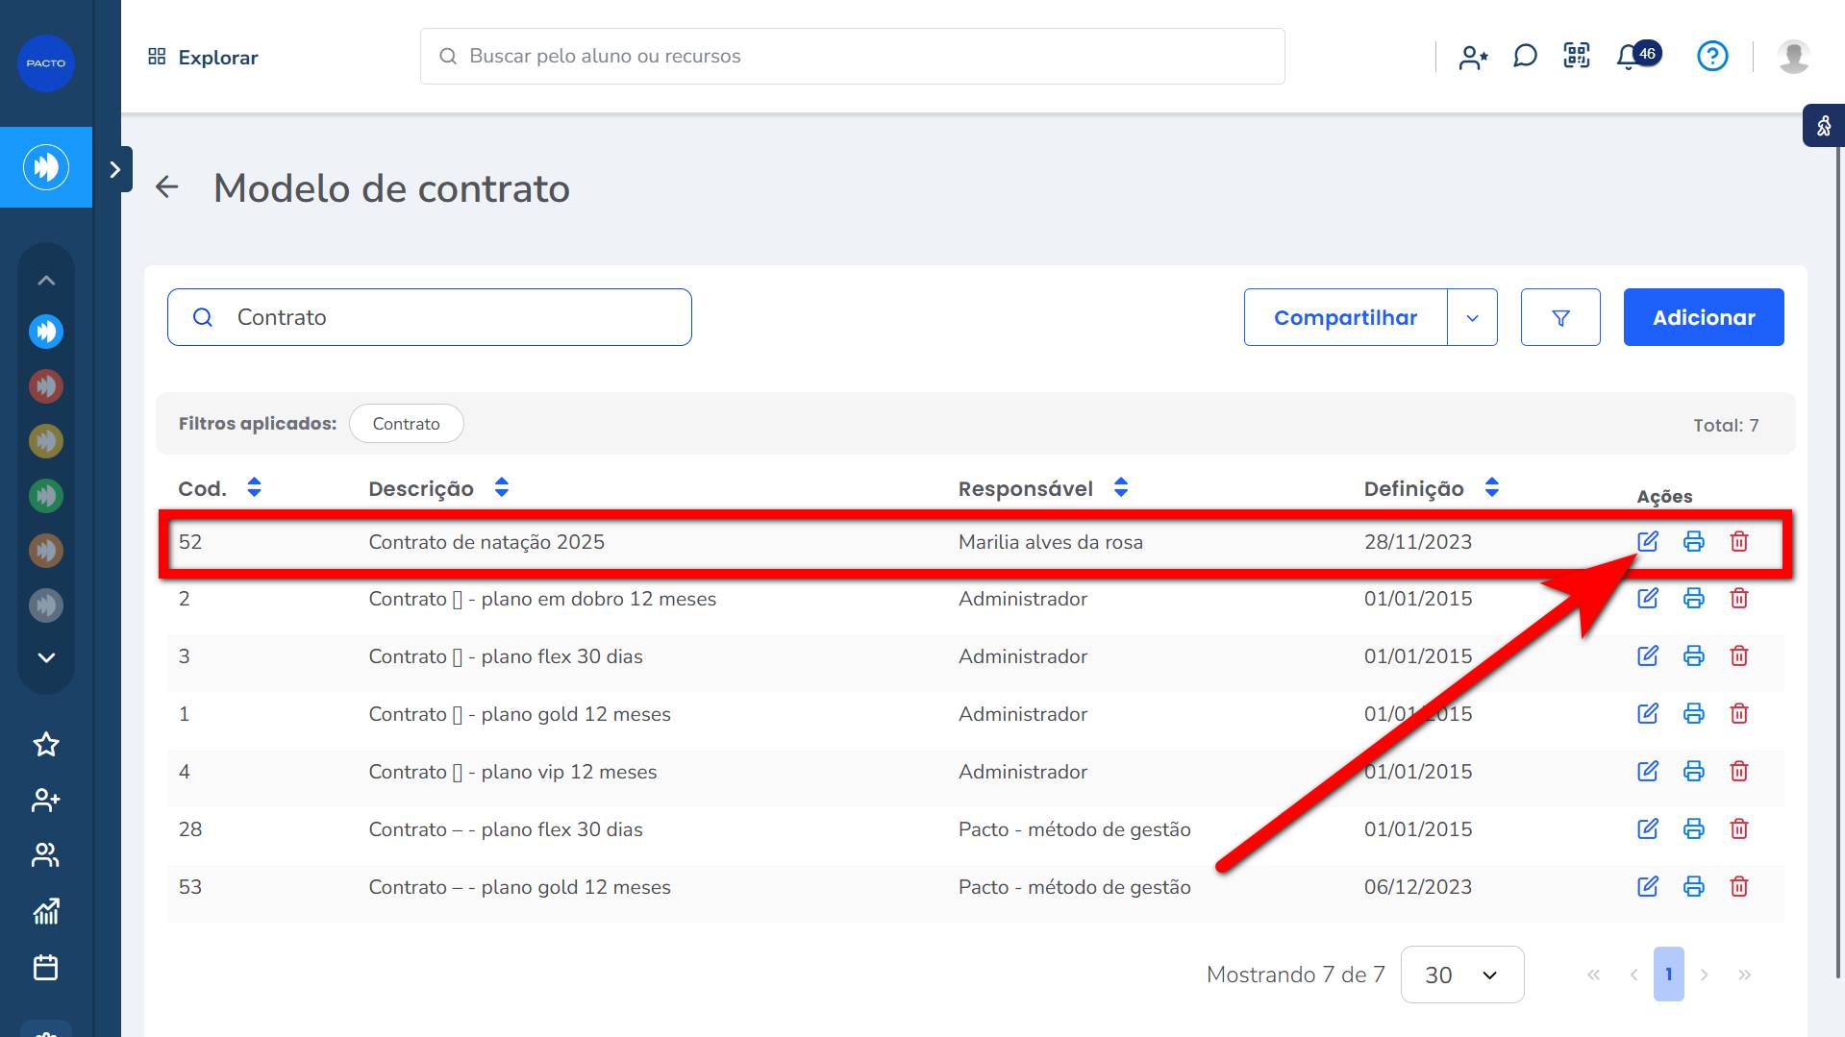Click the edit icon for Contrato de natação 2025
Screen dimensions: 1845x1037
tap(1647, 541)
